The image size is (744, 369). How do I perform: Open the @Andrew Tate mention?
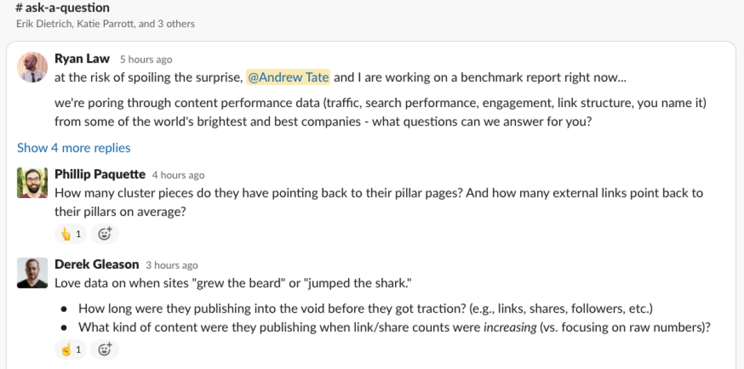pyautogui.click(x=288, y=77)
